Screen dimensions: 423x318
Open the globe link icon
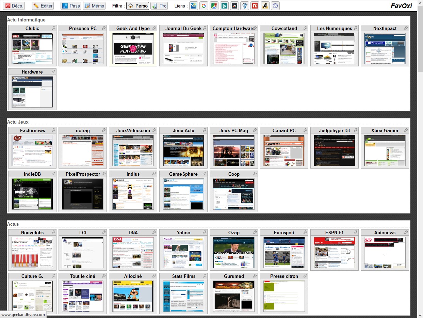click(275, 6)
